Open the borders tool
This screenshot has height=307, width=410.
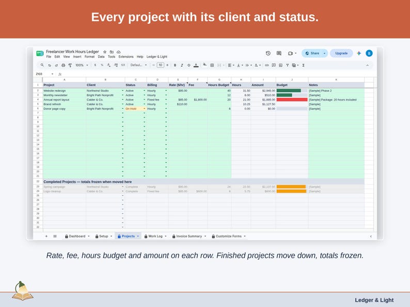(x=212, y=65)
